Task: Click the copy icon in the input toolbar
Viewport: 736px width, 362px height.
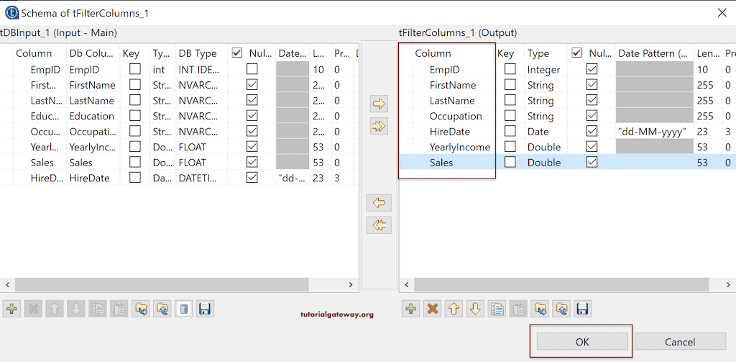Action: tap(98, 309)
